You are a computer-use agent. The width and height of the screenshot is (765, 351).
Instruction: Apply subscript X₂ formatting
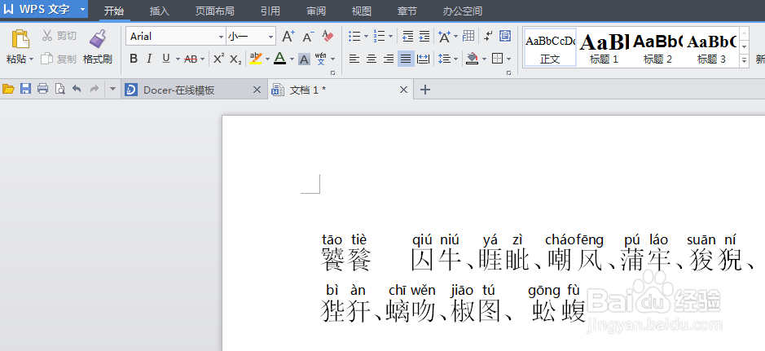tap(235, 59)
